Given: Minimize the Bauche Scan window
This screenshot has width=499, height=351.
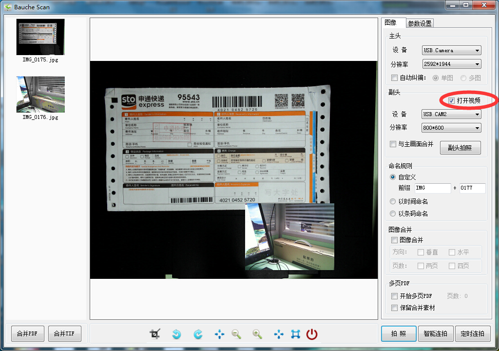Looking at the screenshot, I should (x=452, y=5).
